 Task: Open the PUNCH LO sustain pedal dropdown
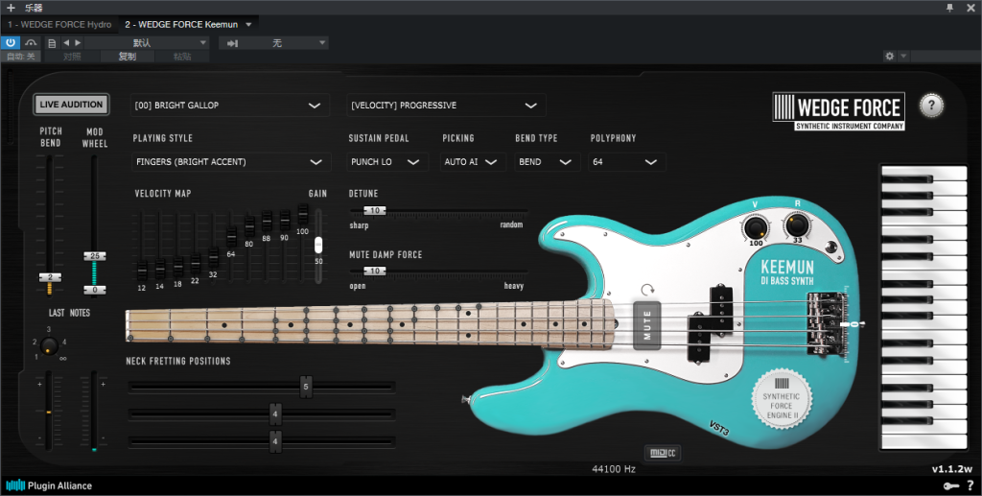click(x=387, y=161)
